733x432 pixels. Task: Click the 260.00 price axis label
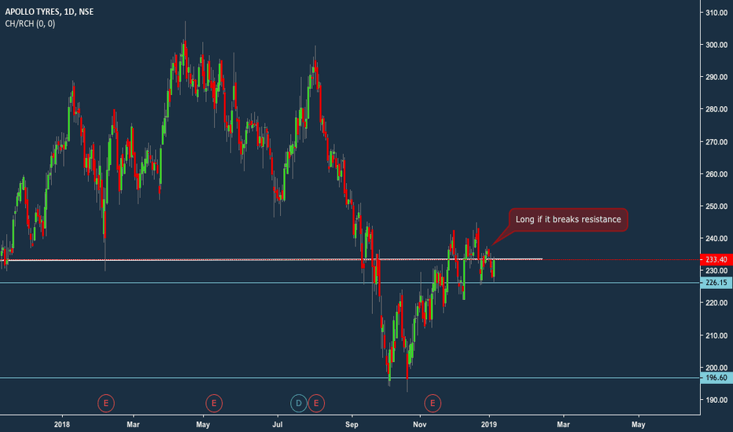716,174
